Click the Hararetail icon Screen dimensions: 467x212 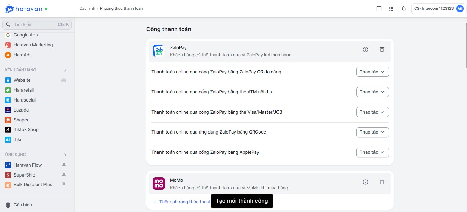[8, 90]
